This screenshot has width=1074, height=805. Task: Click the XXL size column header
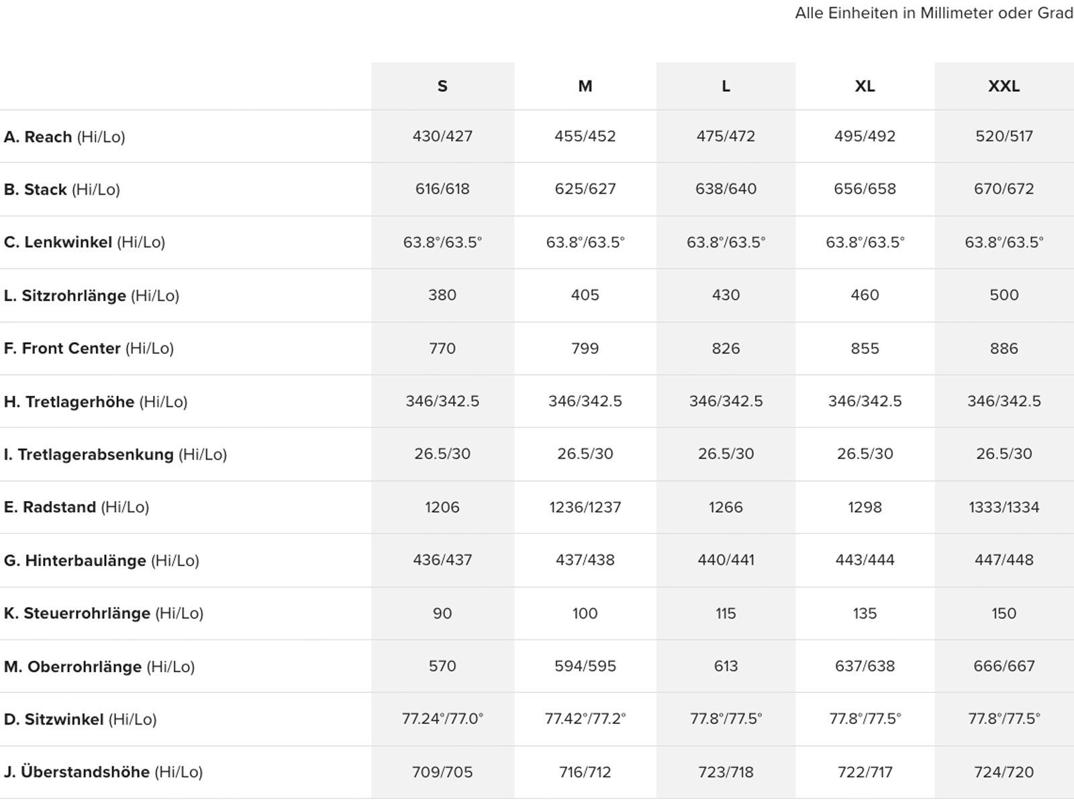(x=1004, y=87)
